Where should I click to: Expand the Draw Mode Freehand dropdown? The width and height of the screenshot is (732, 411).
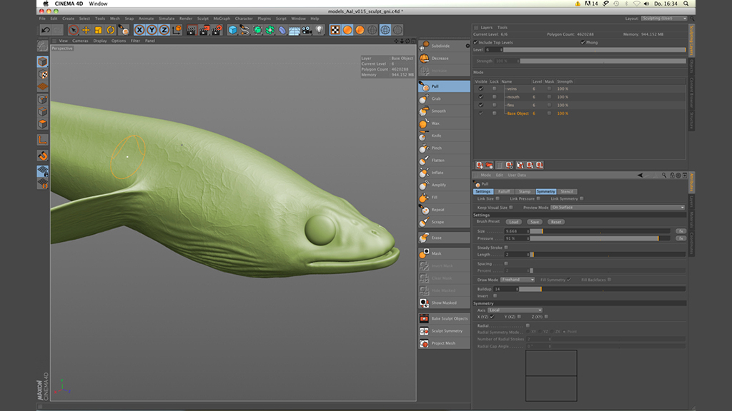point(518,280)
